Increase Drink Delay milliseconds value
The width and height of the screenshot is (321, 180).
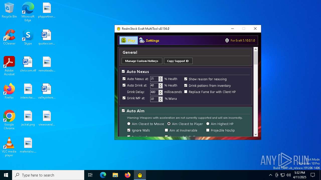point(160,91)
